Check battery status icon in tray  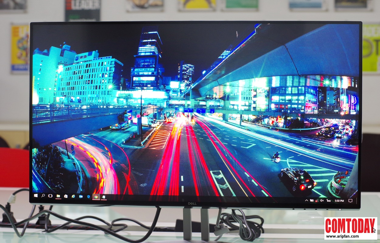click(312, 200)
